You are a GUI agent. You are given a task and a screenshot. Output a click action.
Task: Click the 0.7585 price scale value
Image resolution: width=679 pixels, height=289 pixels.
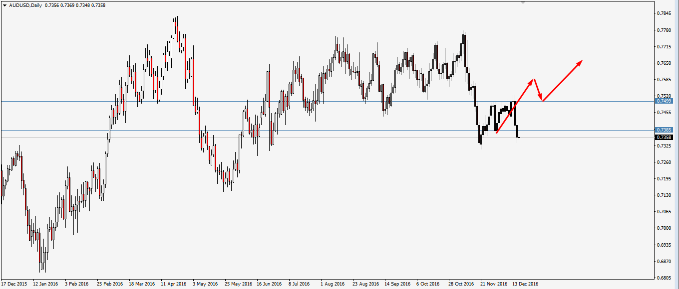pyautogui.click(x=665, y=79)
